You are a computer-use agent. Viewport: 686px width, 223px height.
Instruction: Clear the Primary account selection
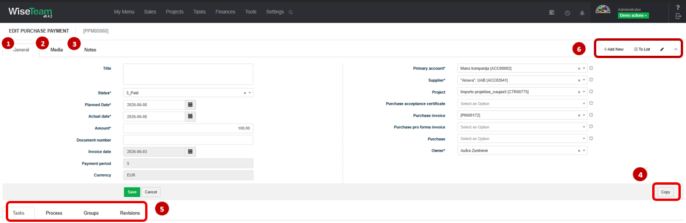(579, 69)
